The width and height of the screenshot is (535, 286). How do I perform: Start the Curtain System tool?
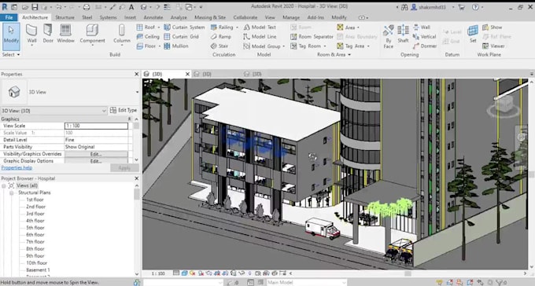click(x=184, y=27)
